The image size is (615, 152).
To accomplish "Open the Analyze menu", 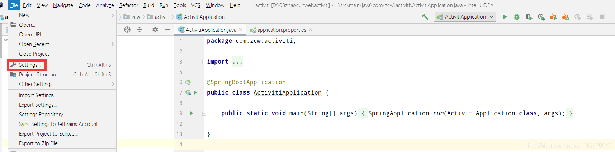I will pos(105,5).
